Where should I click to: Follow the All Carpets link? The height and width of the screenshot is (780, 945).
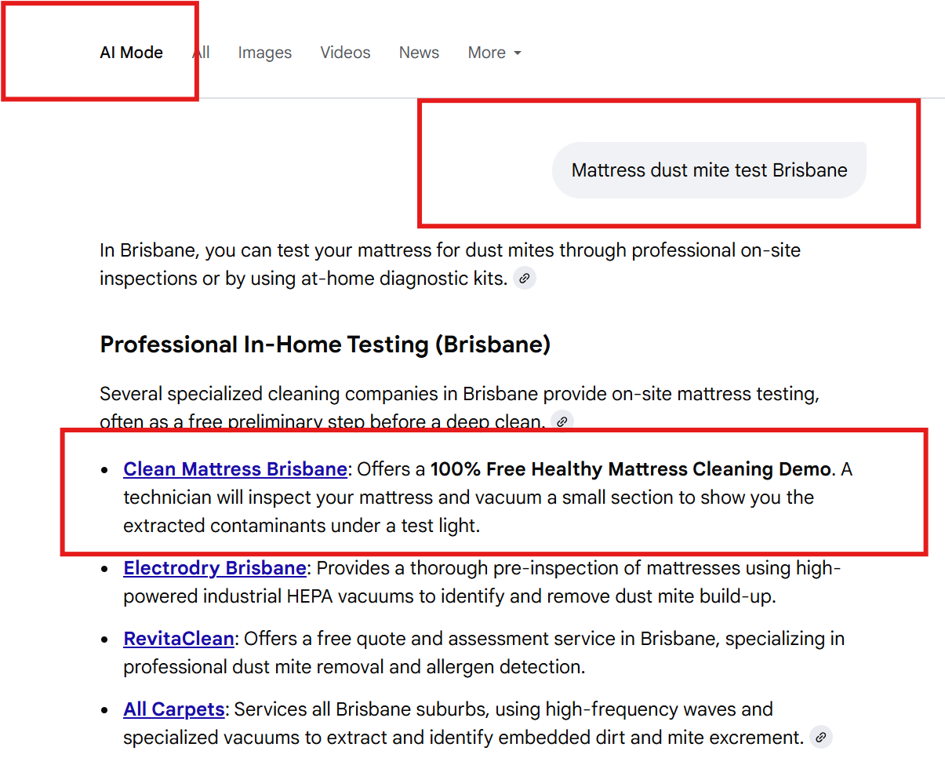[173, 709]
